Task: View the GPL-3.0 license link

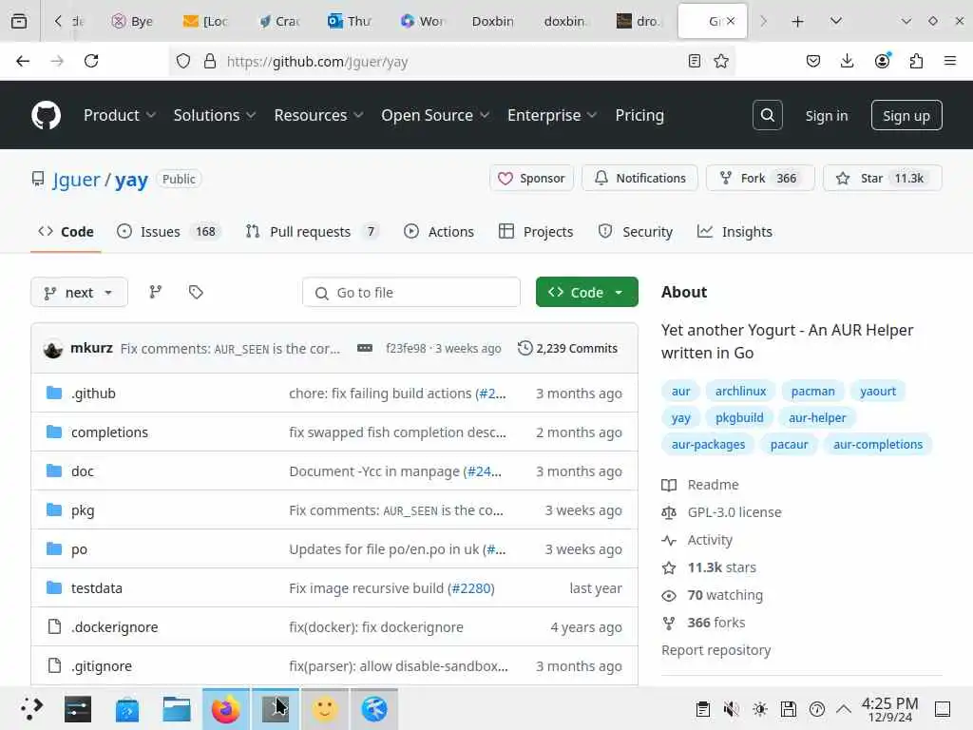Action: pyautogui.click(x=735, y=512)
